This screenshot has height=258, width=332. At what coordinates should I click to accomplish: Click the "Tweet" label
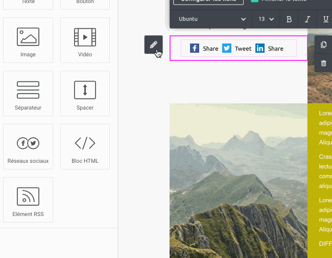point(243,49)
